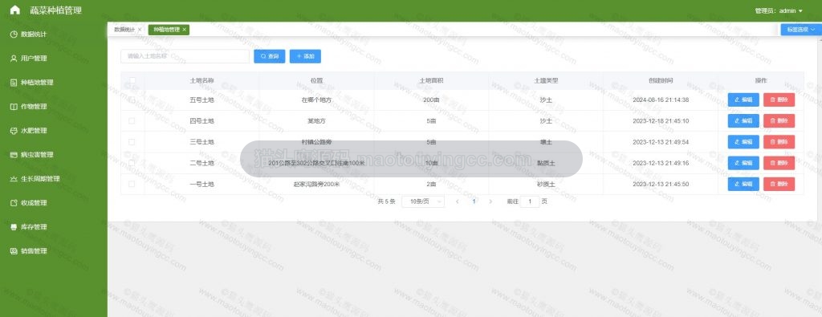822x317 pixels.
Task: Click the 土地面积 column header
Action: point(431,81)
